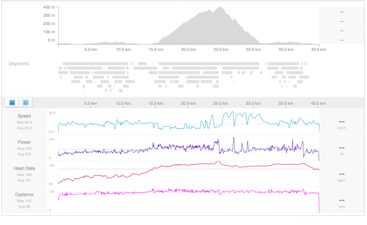Click the W readout right of Power chart

pos(342,150)
